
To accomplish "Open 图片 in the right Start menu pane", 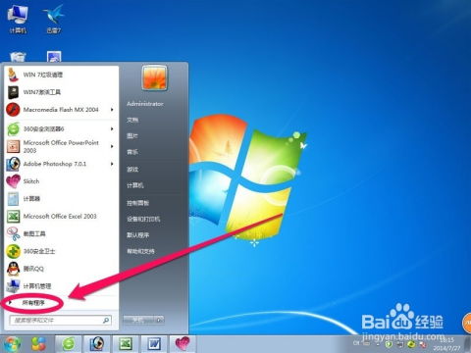I will 132,135.
